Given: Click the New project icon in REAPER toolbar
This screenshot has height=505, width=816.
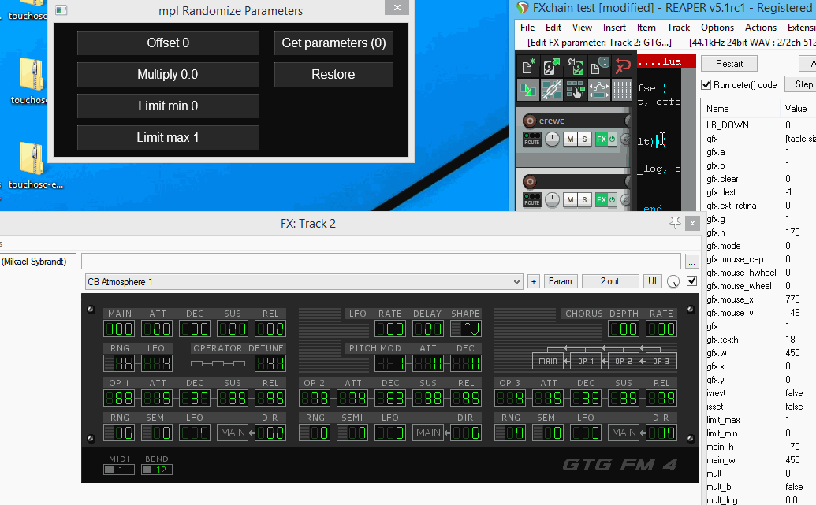Looking at the screenshot, I should (527, 66).
